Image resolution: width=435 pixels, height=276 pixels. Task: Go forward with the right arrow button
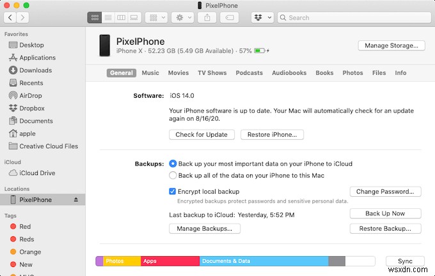22,17
